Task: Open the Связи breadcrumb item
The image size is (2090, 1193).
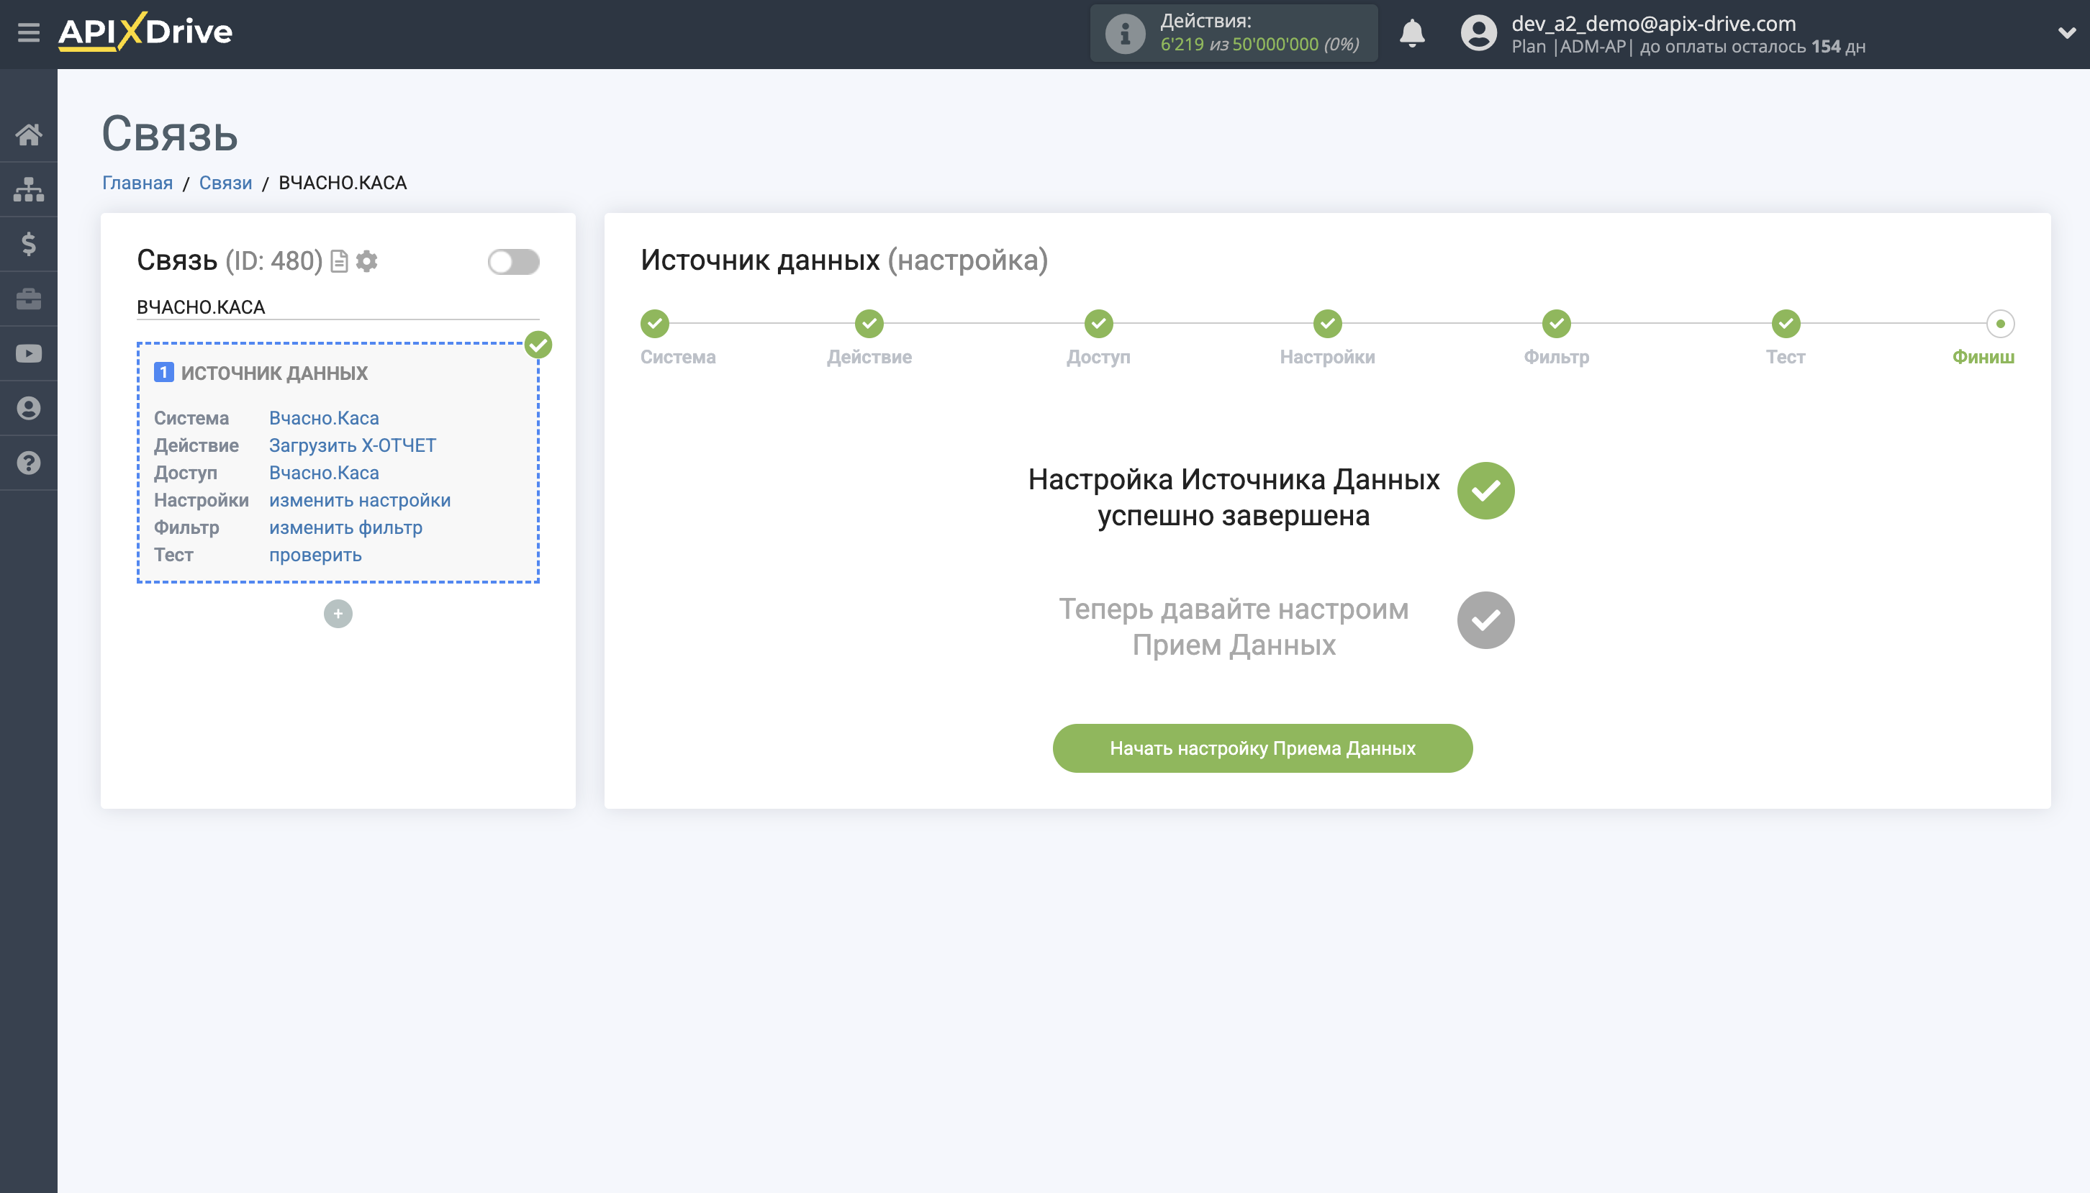Action: coord(225,182)
